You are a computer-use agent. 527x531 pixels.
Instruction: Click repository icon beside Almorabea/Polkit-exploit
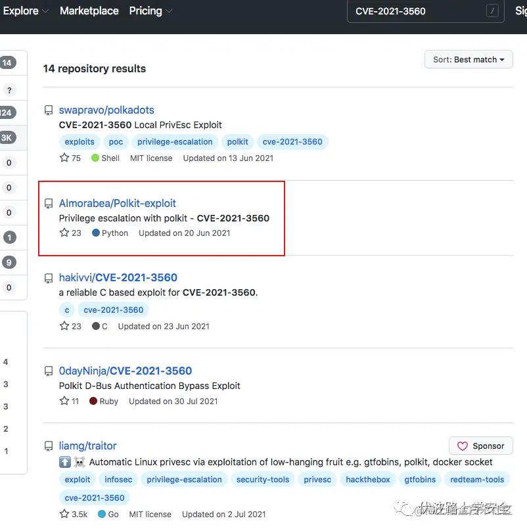(x=49, y=204)
